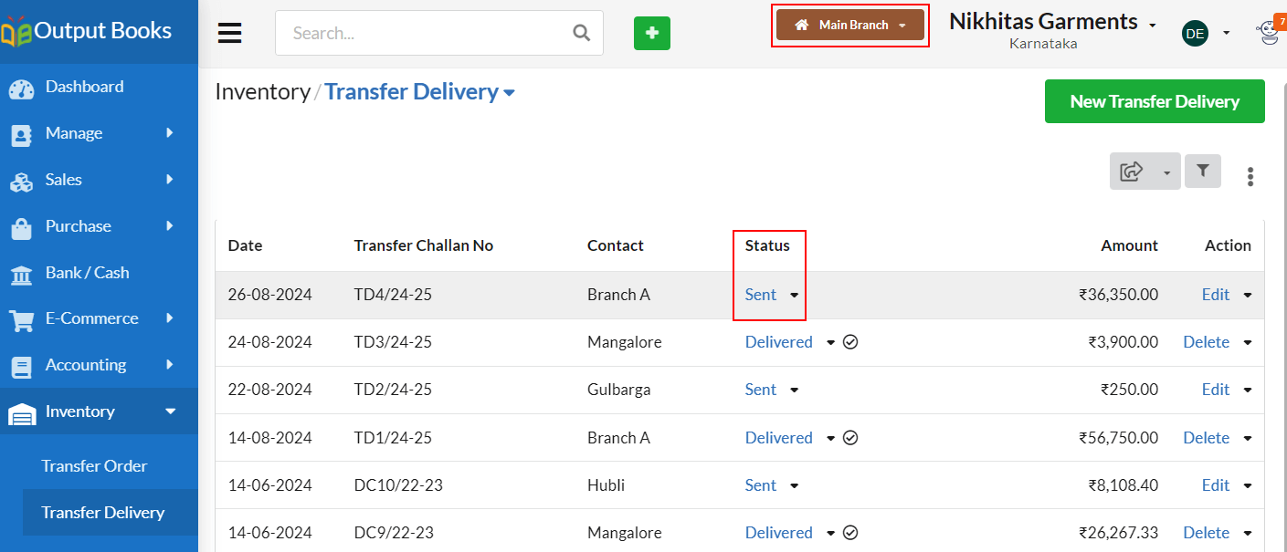Click the Manage contacts icon in sidebar
Viewport: 1287px width, 552px height.
21,135
